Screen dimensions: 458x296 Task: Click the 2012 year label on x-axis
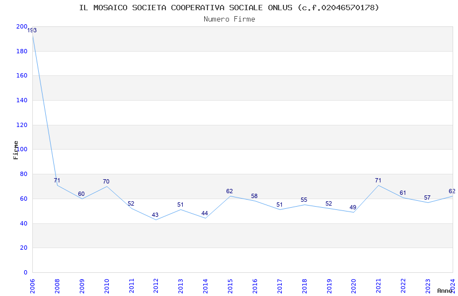point(156,286)
